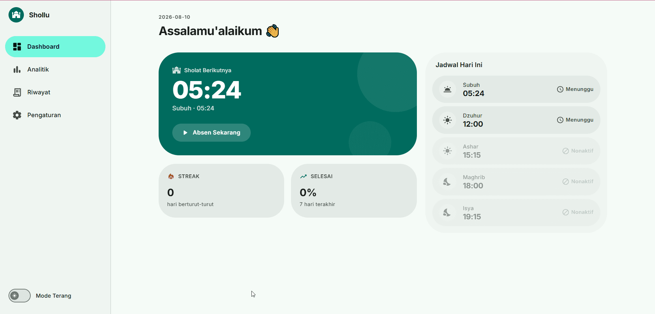Click Ashar's Nonaktif status
This screenshot has height=314, width=655.
tap(578, 151)
